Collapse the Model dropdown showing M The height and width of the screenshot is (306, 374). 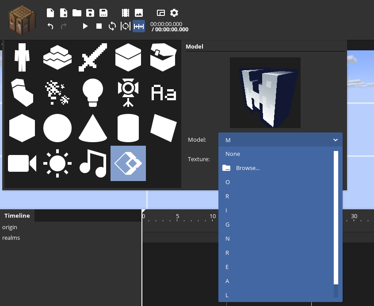pos(280,140)
